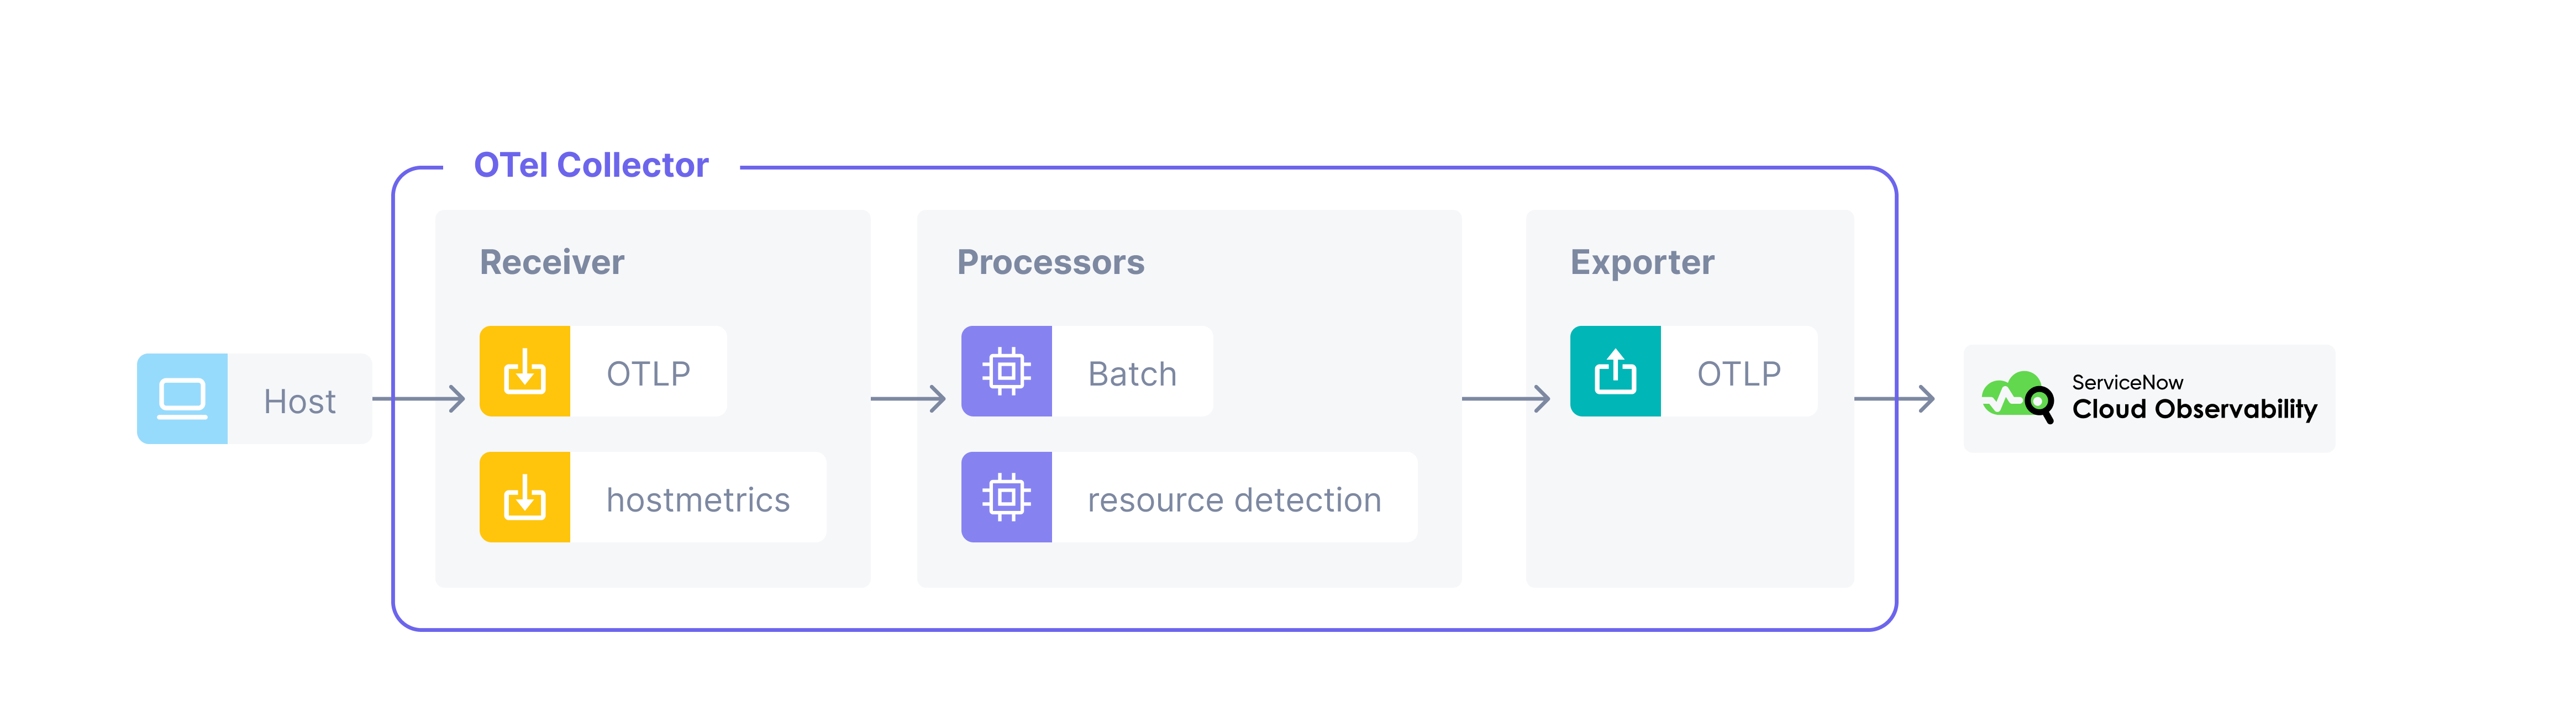Select the resource detection label

pos(1233,499)
